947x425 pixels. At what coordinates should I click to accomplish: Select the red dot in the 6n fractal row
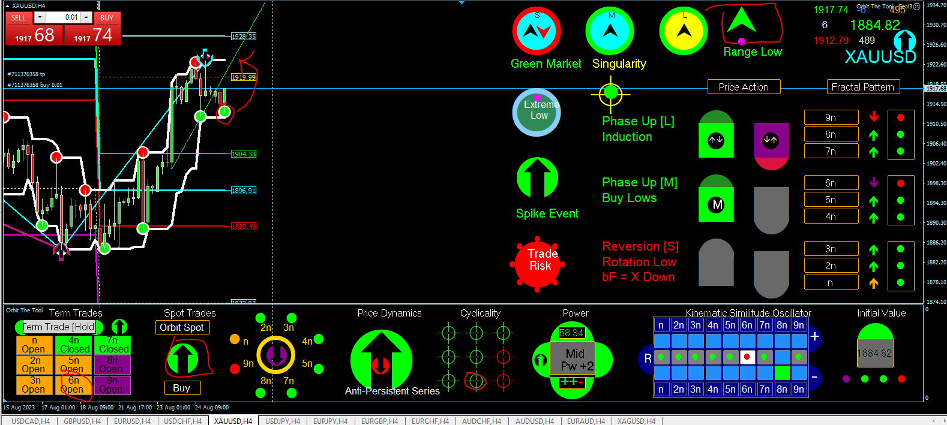pyautogui.click(x=900, y=183)
